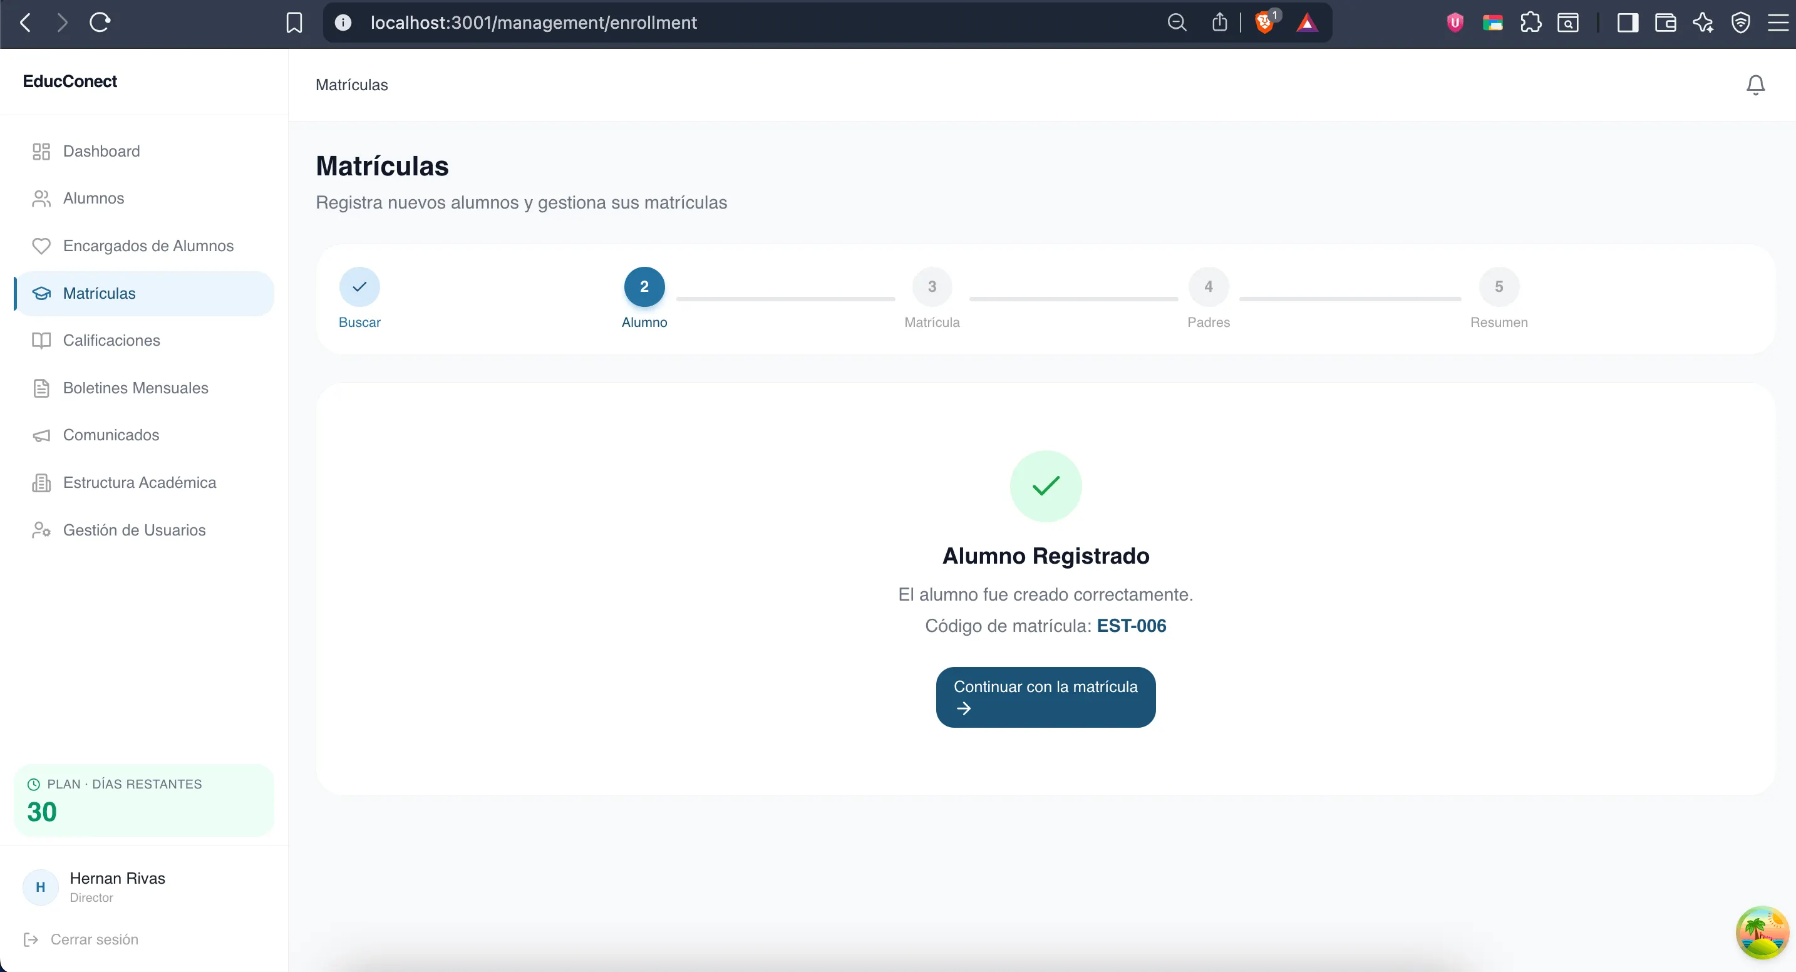1796x972 pixels.
Task: Go to Dashboard in the sidebar
Action: 101,152
